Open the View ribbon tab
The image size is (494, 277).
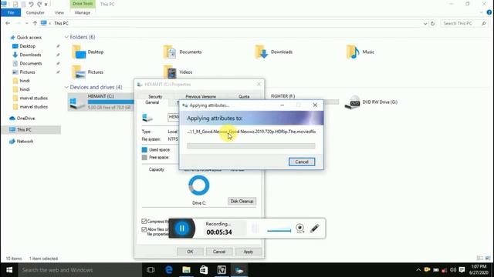coord(59,12)
